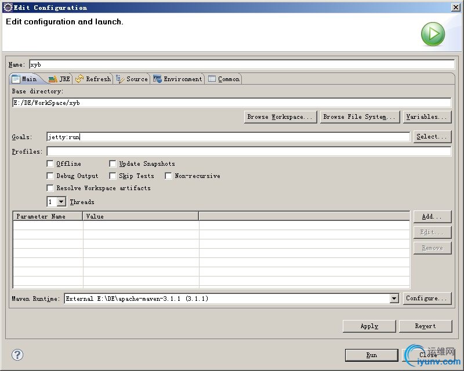Image resolution: width=464 pixels, height=371 pixels.
Task: Enable Resolve Workspace artifacts
Action: [50, 188]
